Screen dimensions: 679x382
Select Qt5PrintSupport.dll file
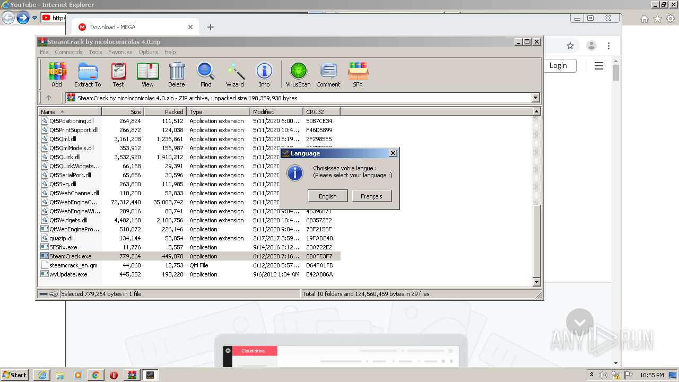74,130
